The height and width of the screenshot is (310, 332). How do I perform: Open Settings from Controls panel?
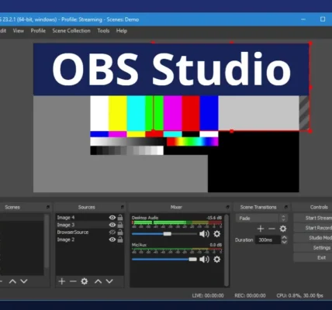click(x=313, y=248)
